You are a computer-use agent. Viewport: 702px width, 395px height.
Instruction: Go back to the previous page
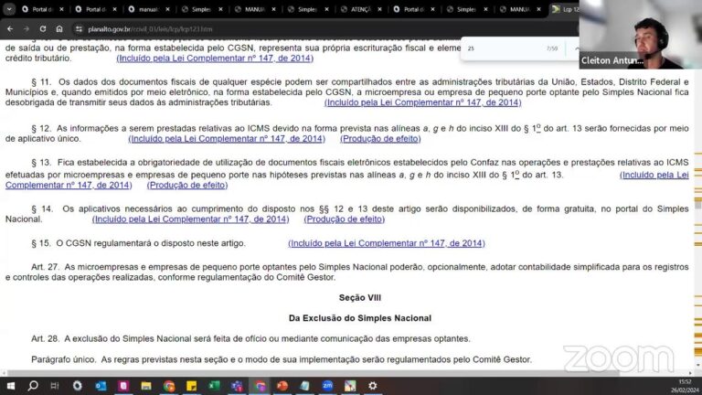click(x=10, y=28)
